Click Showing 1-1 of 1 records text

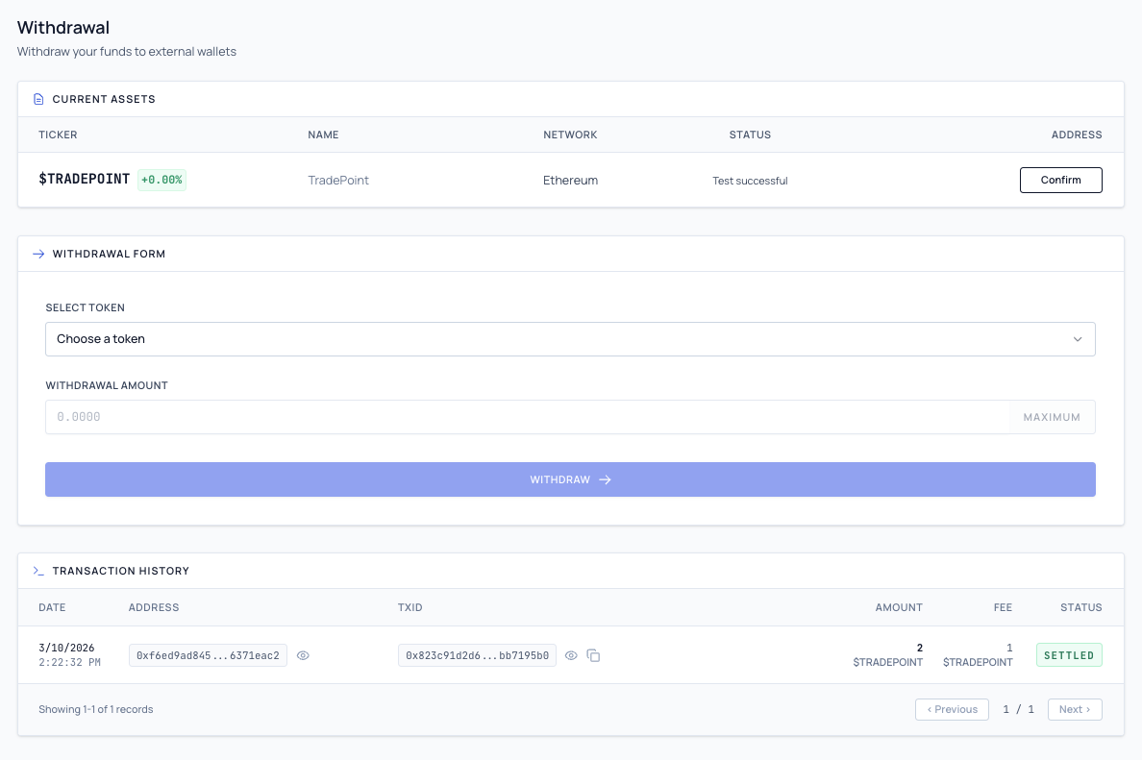96,709
